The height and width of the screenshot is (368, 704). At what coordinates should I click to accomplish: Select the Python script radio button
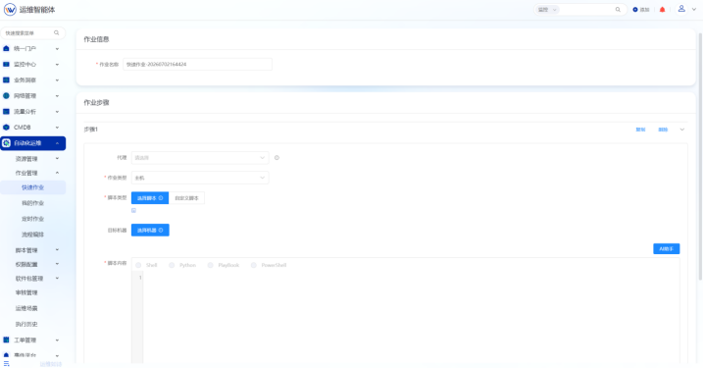(x=172, y=265)
